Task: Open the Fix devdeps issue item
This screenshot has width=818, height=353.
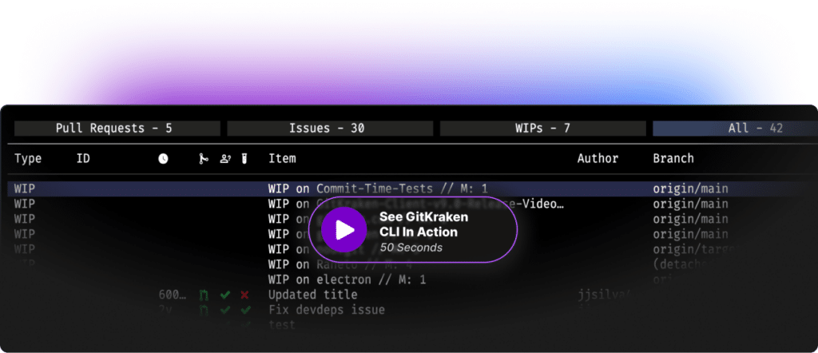Action: [326, 310]
